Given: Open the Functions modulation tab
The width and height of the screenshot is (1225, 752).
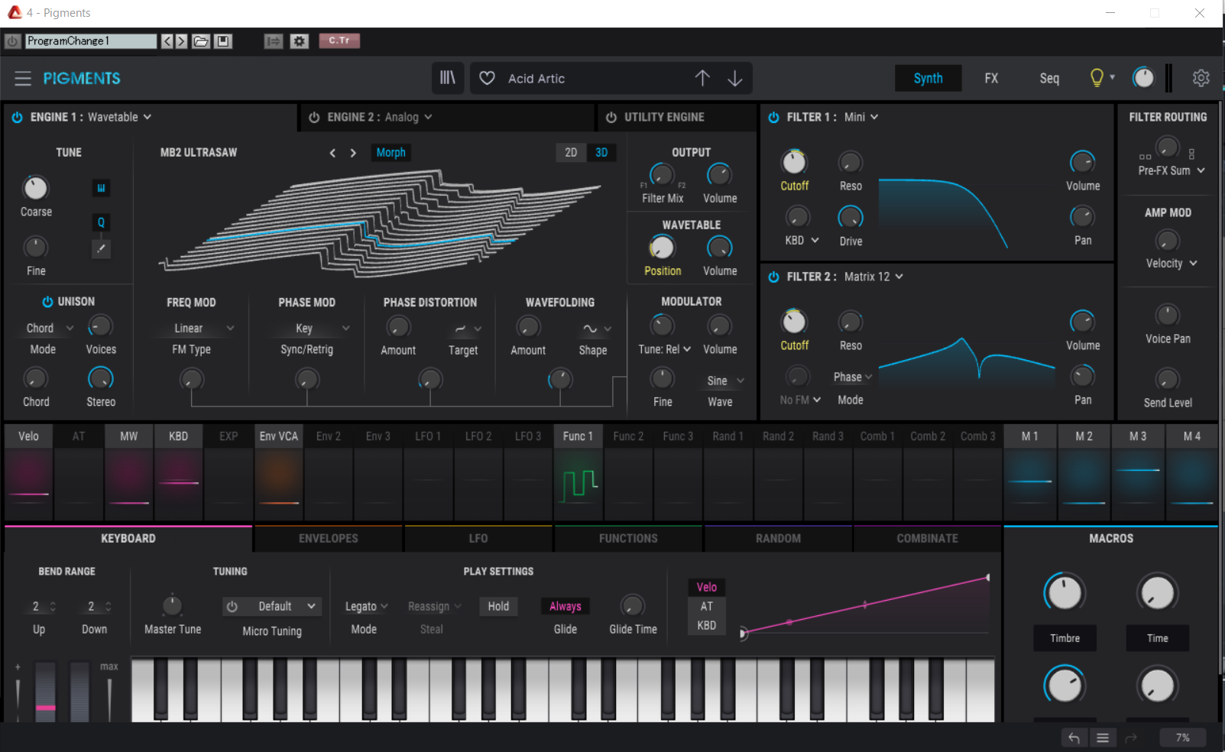Looking at the screenshot, I should [x=628, y=538].
